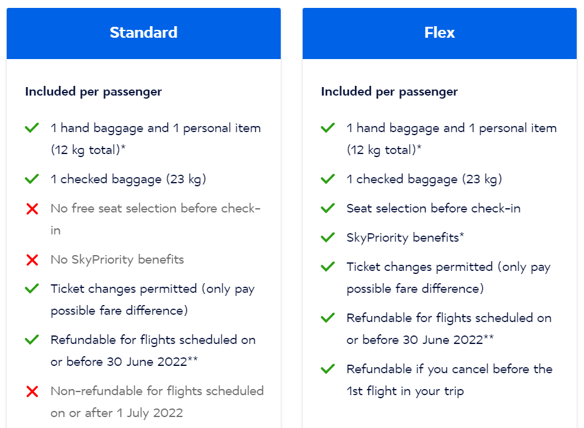Click green check beside Flex SkyPriority benefits
Screen dimensions: 584x428
coord(328,238)
